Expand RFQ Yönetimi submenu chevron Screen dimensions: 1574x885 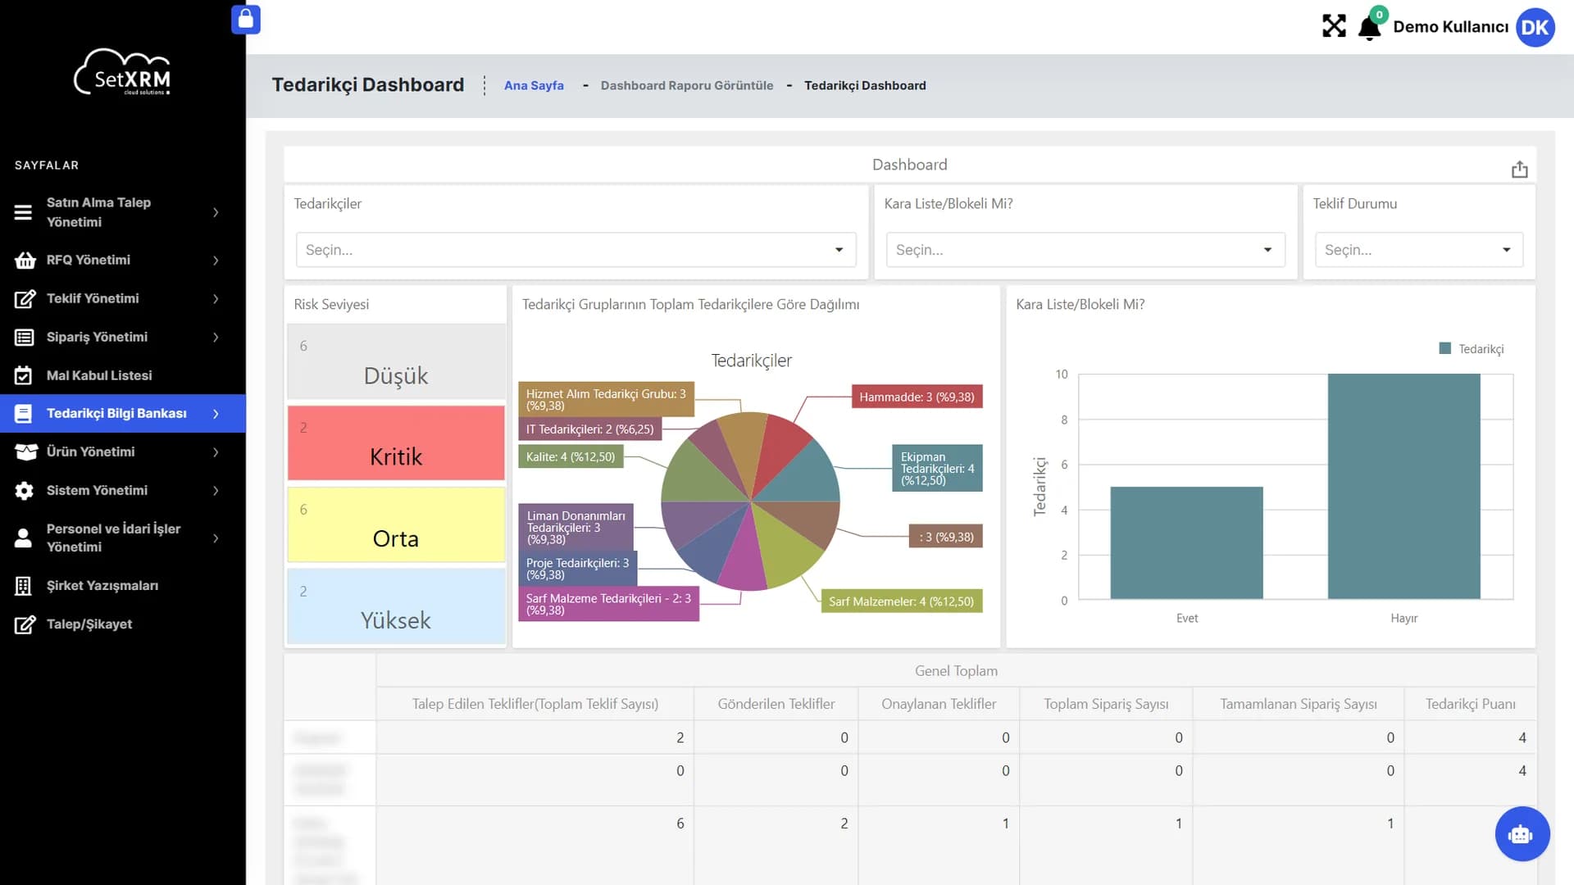click(216, 260)
